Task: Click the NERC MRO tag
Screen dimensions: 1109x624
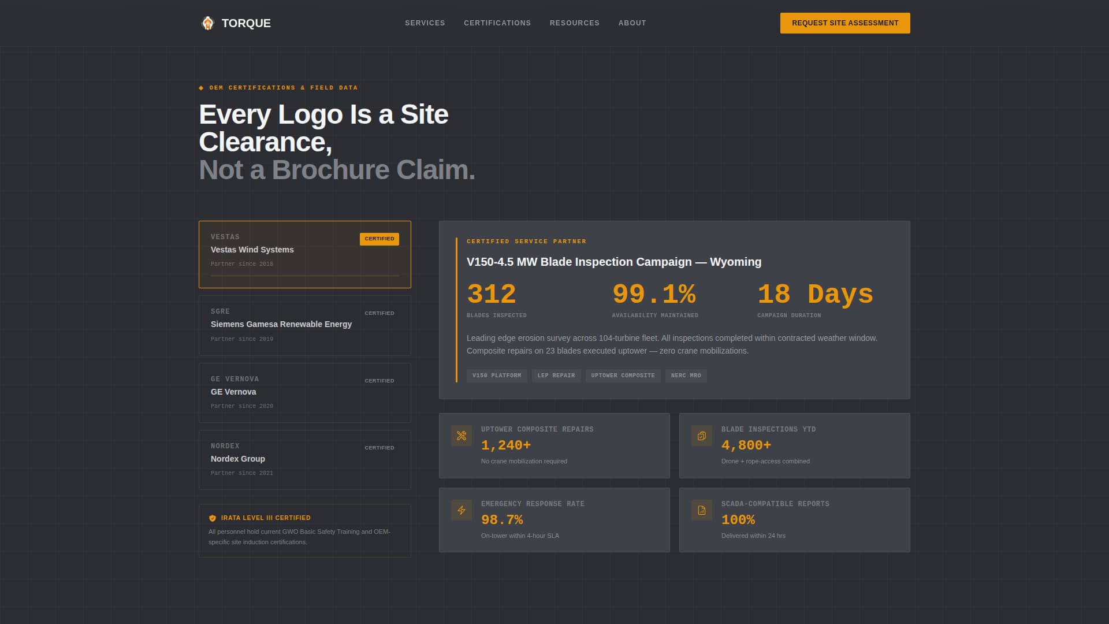Action: click(686, 376)
